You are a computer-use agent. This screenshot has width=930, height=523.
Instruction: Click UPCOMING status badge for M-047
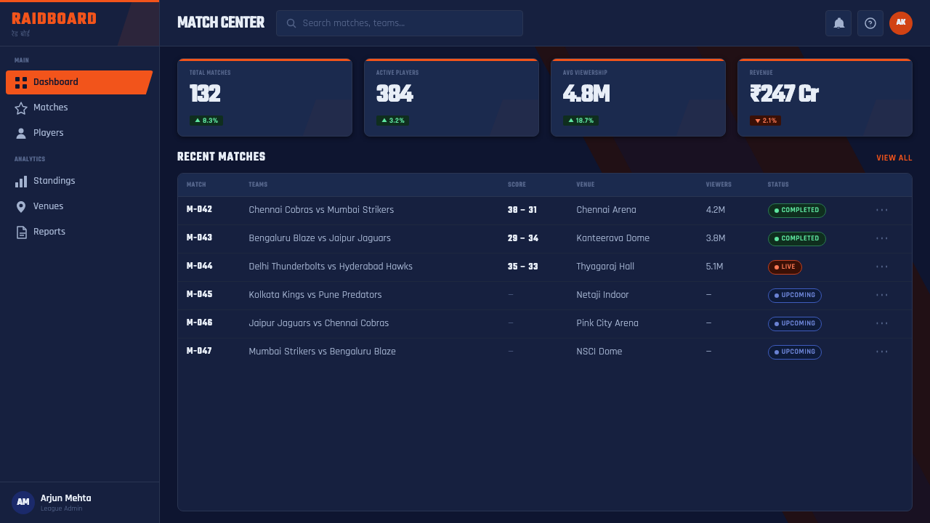pyautogui.click(x=794, y=352)
